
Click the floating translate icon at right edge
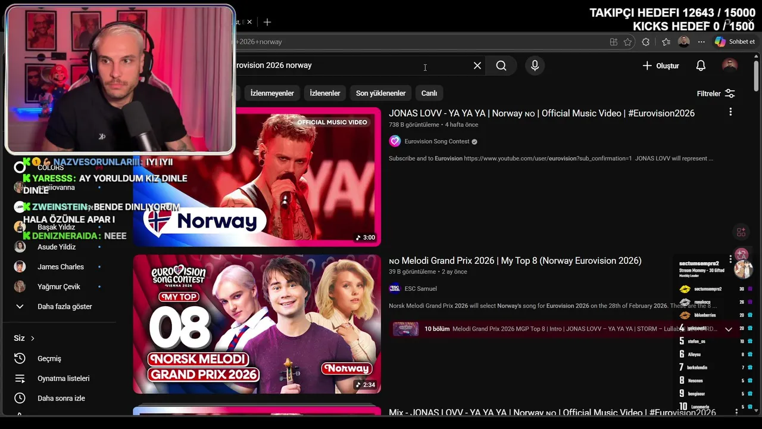[x=741, y=254]
